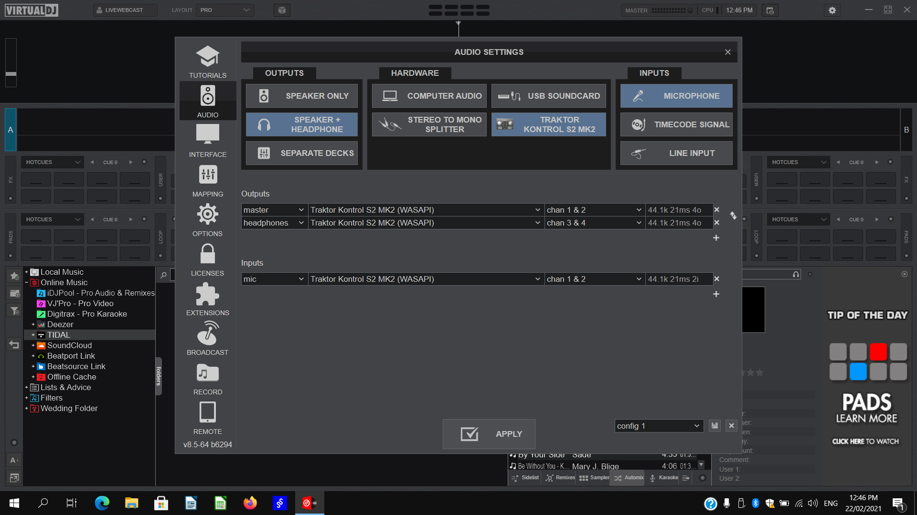
Task: Select Separate Decks output
Action: 301,153
